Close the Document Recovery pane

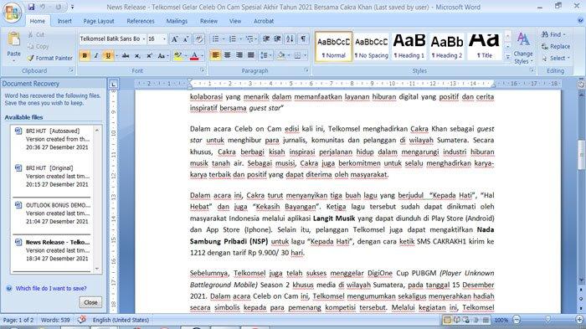click(x=90, y=302)
